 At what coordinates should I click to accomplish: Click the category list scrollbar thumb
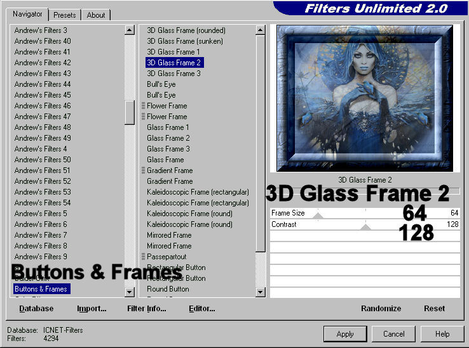click(x=130, y=112)
